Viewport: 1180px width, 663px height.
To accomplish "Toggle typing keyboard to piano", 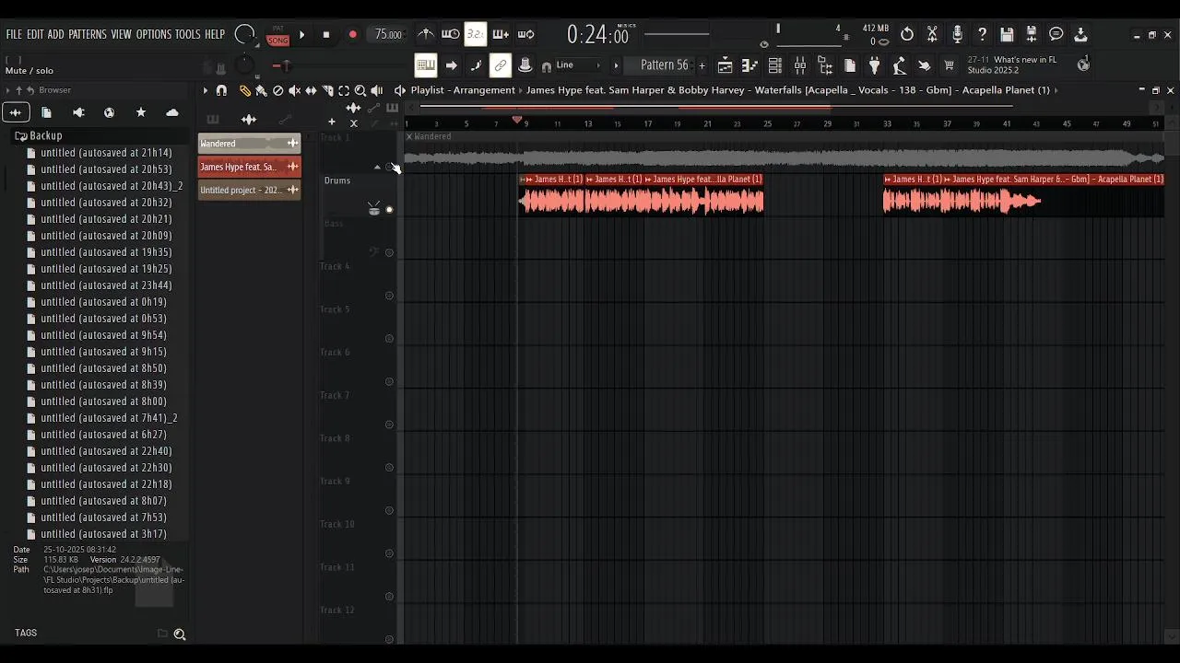I will [x=425, y=65].
